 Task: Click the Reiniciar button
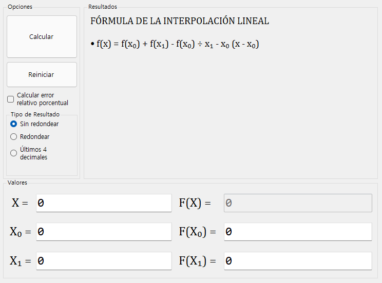pos(42,75)
